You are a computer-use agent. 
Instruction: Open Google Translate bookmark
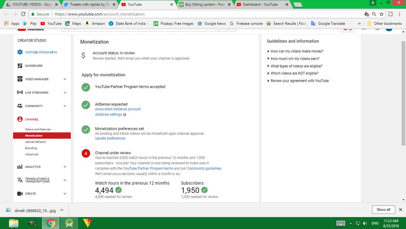click(x=328, y=24)
